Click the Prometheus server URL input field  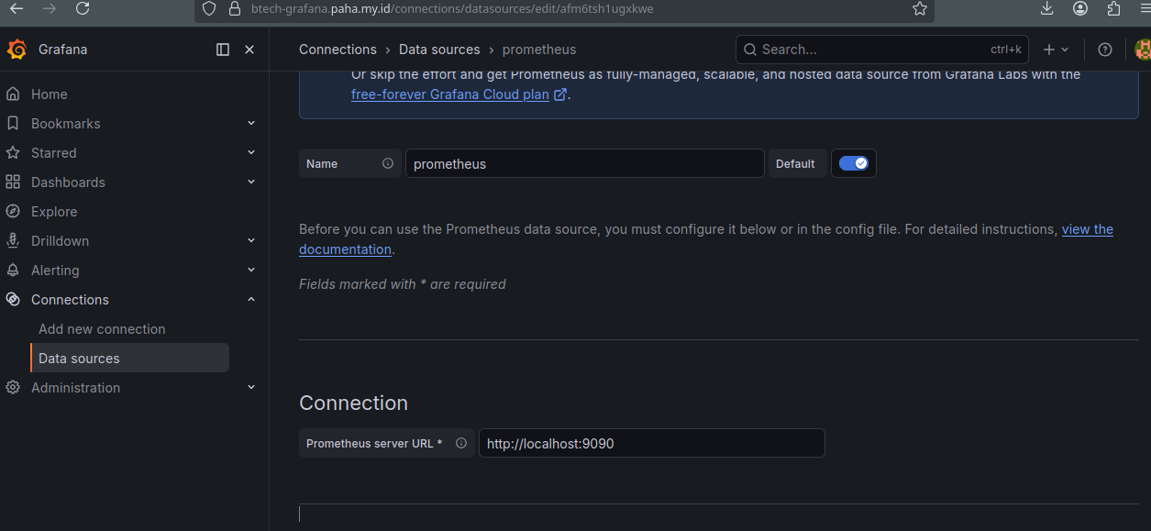[x=651, y=443]
